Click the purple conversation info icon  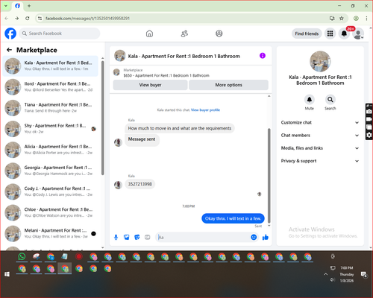click(263, 56)
